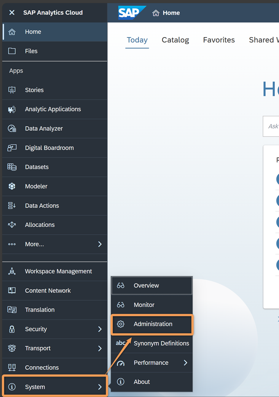Click the Modeler cube icon
Screen dimensions: 279x397
click(12, 186)
